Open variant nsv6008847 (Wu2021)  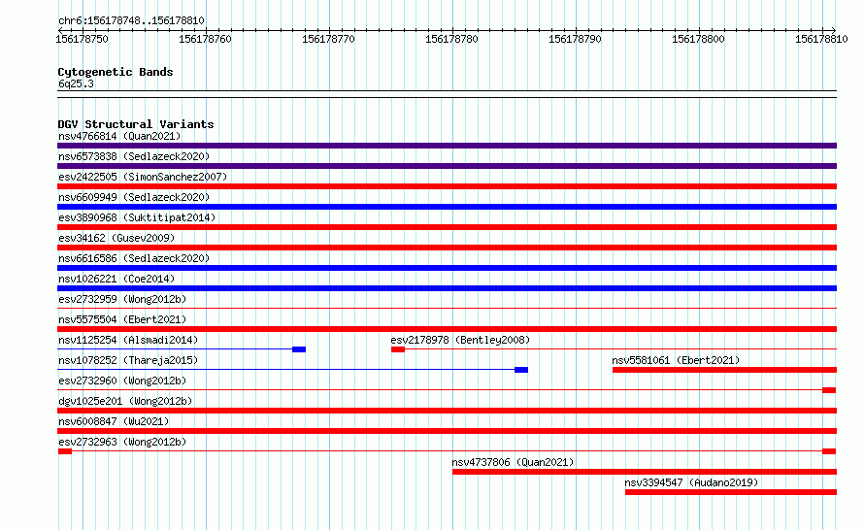coord(114,421)
